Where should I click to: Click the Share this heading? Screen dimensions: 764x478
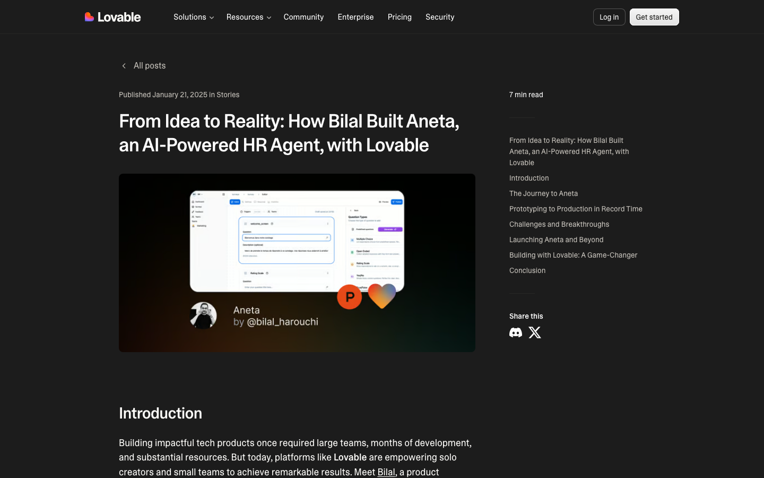526,316
